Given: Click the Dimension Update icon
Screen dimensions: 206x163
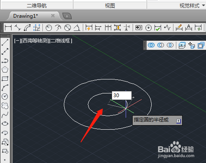Looking at the screenshot, I should tap(198, 28).
